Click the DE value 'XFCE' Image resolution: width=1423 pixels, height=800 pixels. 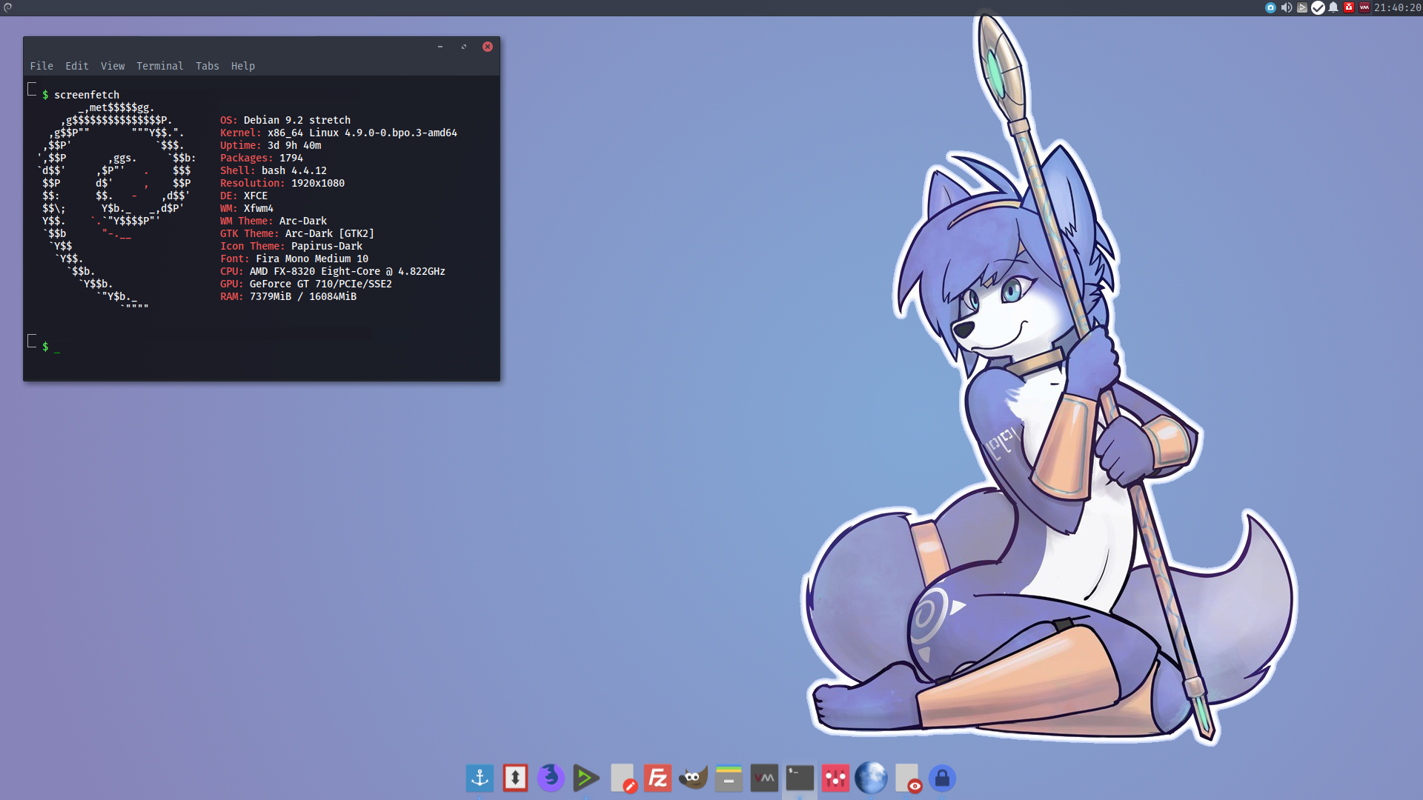[256, 196]
